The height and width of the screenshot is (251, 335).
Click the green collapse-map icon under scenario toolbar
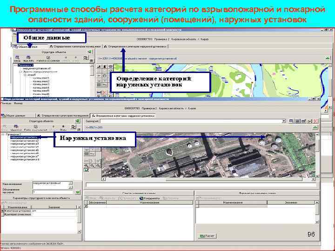click(x=315, y=127)
